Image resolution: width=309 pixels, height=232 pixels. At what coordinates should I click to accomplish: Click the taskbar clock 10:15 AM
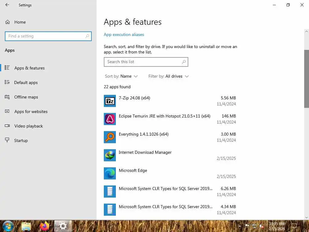[x=277, y=224]
